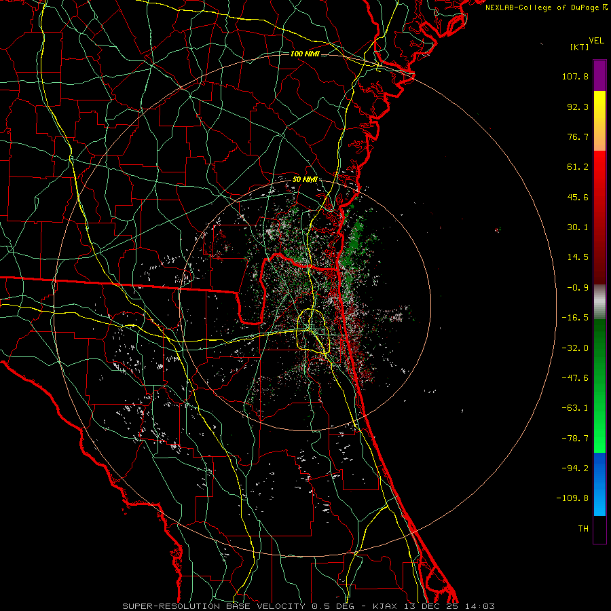Screen dimensions: 611x611
Task: Select the -0.9 velocity scale value
Action: [x=578, y=288]
